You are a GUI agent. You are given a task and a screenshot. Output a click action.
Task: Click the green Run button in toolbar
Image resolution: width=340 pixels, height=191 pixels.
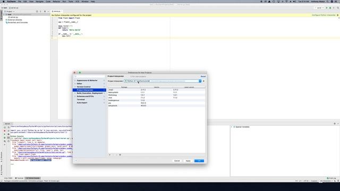click(x=327, y=8)
